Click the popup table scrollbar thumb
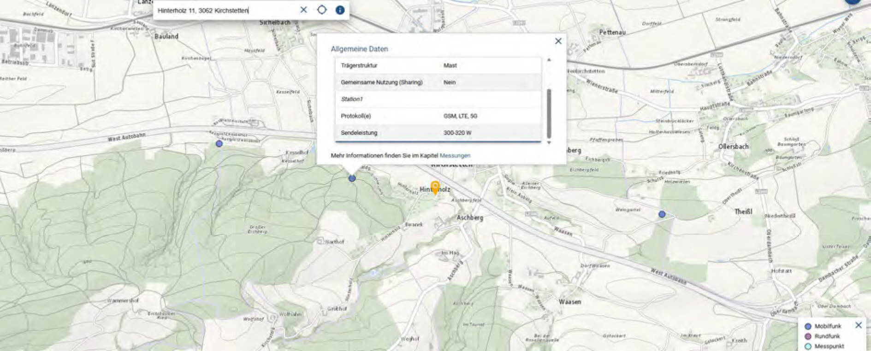This screenshot has height=351, width=871. 549,113
